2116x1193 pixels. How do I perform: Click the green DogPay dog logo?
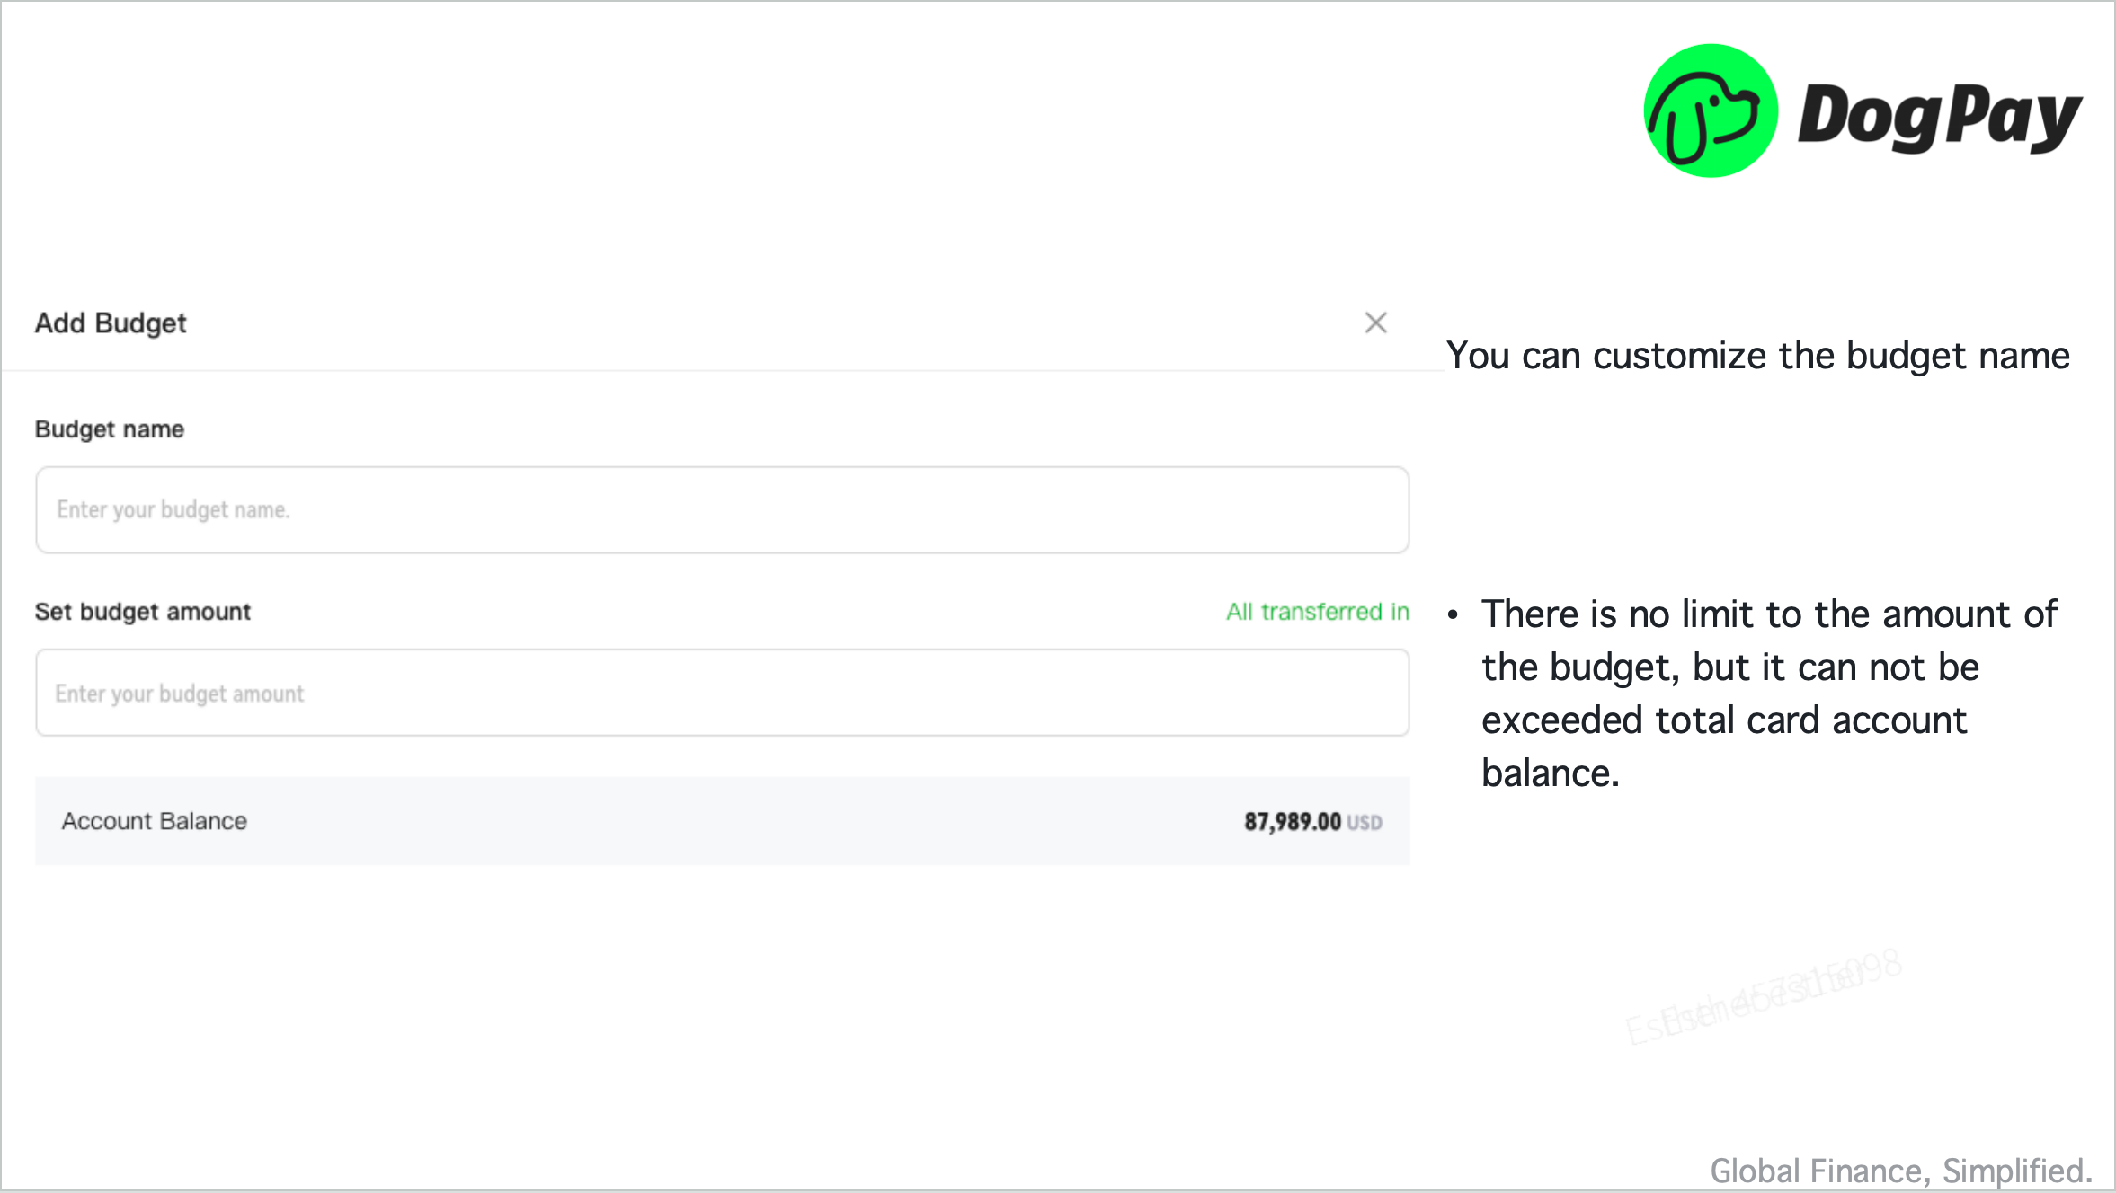(x=1710, y=110)
